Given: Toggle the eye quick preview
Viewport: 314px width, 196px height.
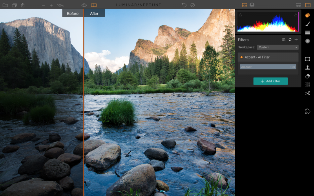Looking at the screenshot, I should pyautogui.click(x=84, y=5).
